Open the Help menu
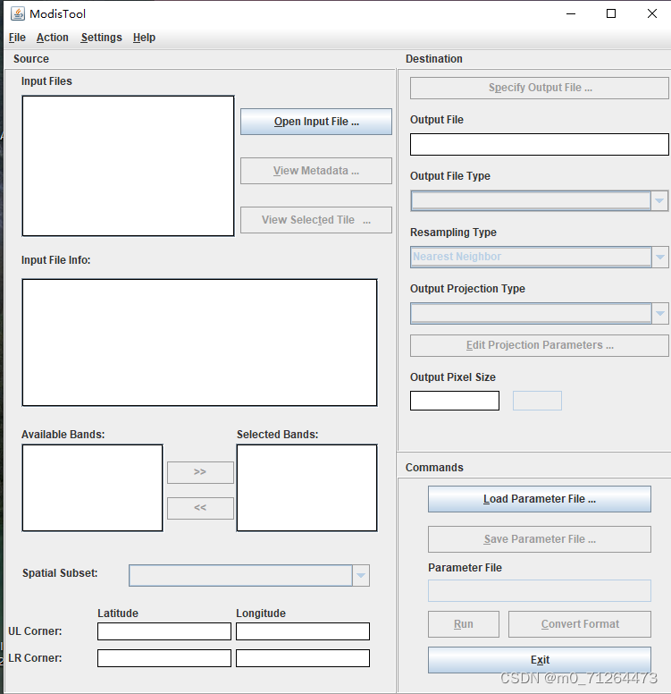Screen dimensions: 671x694 pos(144,38)
